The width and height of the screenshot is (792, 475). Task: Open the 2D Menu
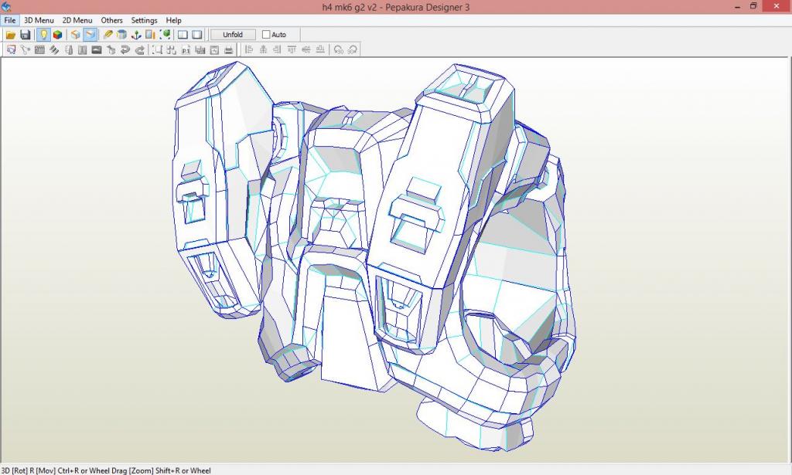pos(77,20)
